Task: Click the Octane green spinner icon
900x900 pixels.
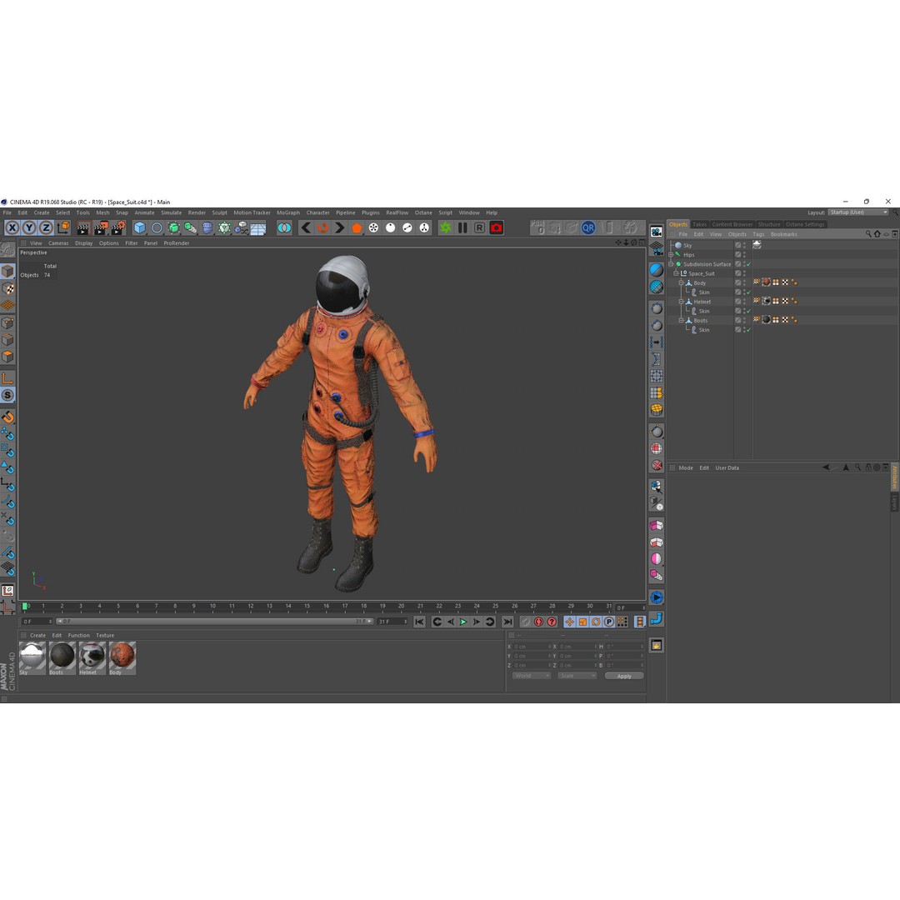Action: click(x=445, y=227)
